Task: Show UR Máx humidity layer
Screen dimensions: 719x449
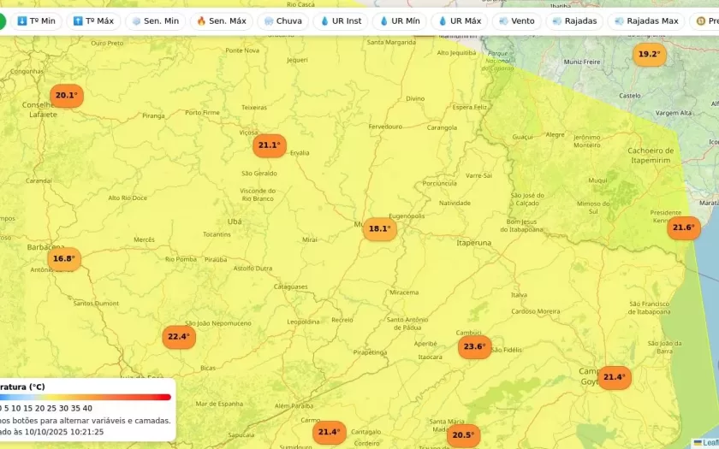Action: 460,21
